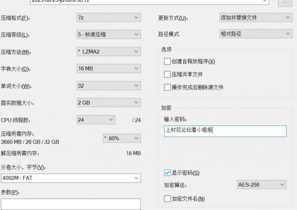Open the 更新方式 添加并替换文件 dropdown
This screenshot has width=297, height=210.
(x=256, y=17)
